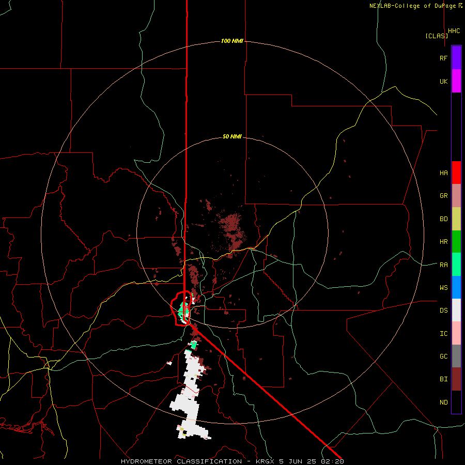
Task: Click the GR legend label
Action: coord(443,196)
